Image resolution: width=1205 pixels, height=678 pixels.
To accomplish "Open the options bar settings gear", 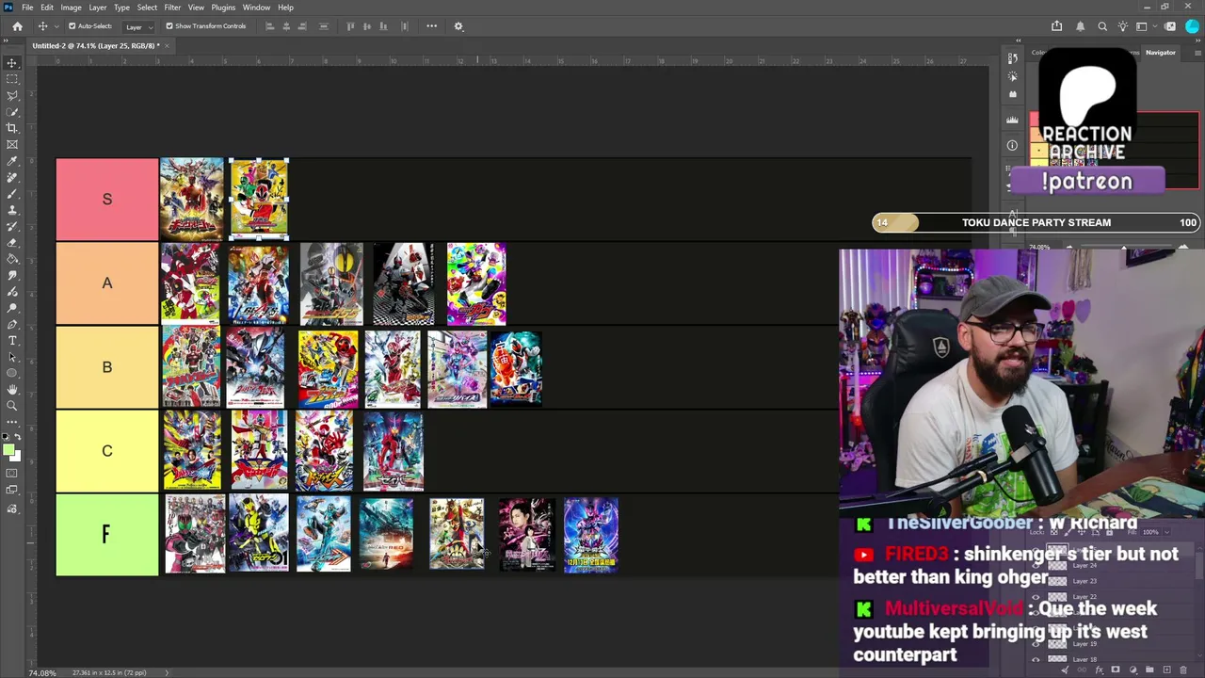I will 458,26.
